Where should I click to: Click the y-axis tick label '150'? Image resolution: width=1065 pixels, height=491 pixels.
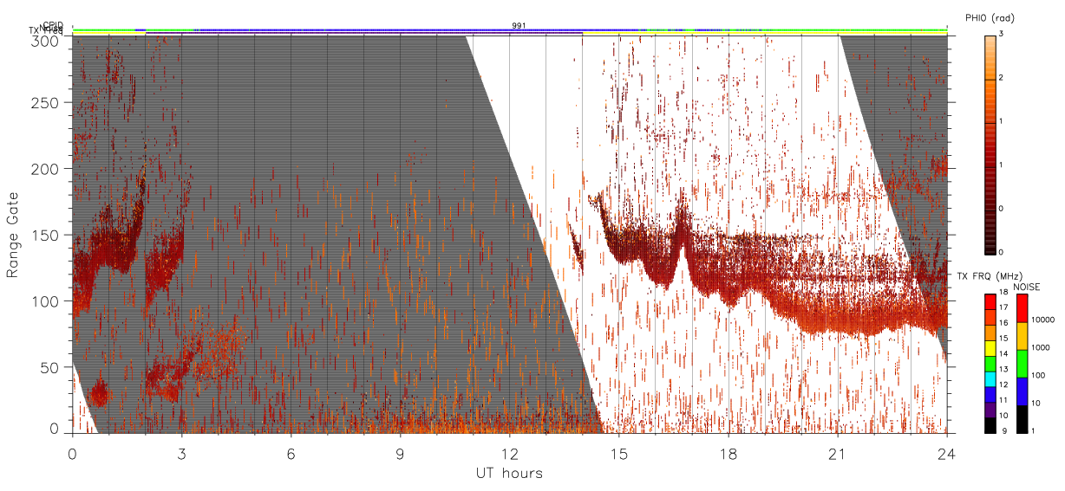(47, 235)
